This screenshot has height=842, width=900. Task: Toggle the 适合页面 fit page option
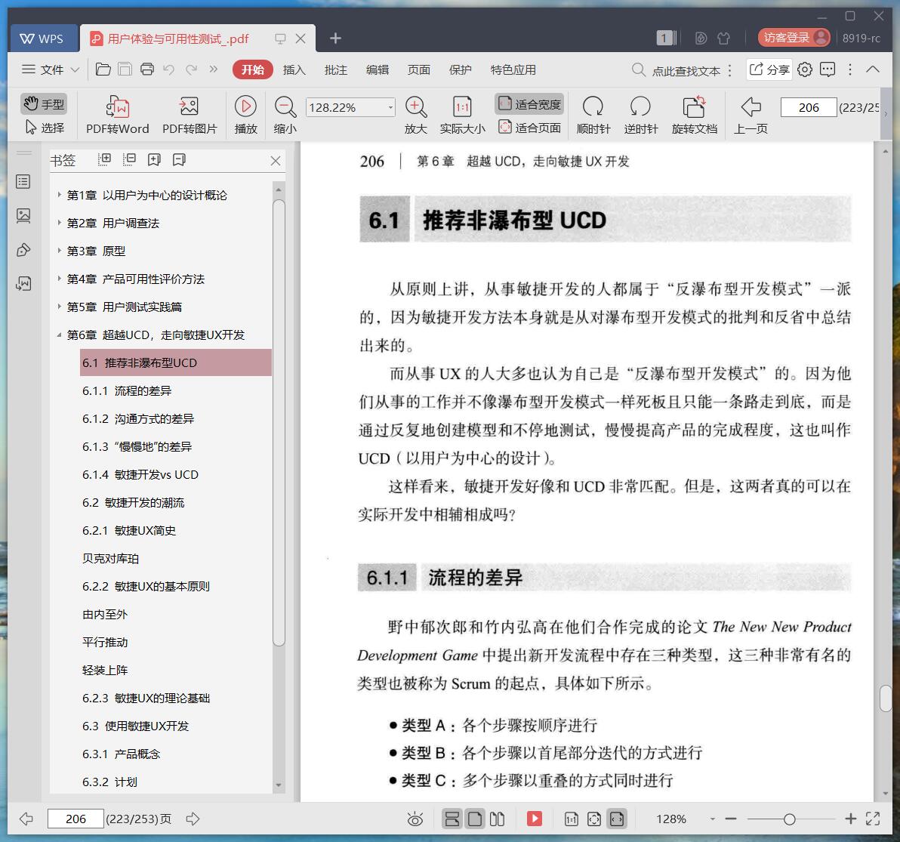[530, 128]
